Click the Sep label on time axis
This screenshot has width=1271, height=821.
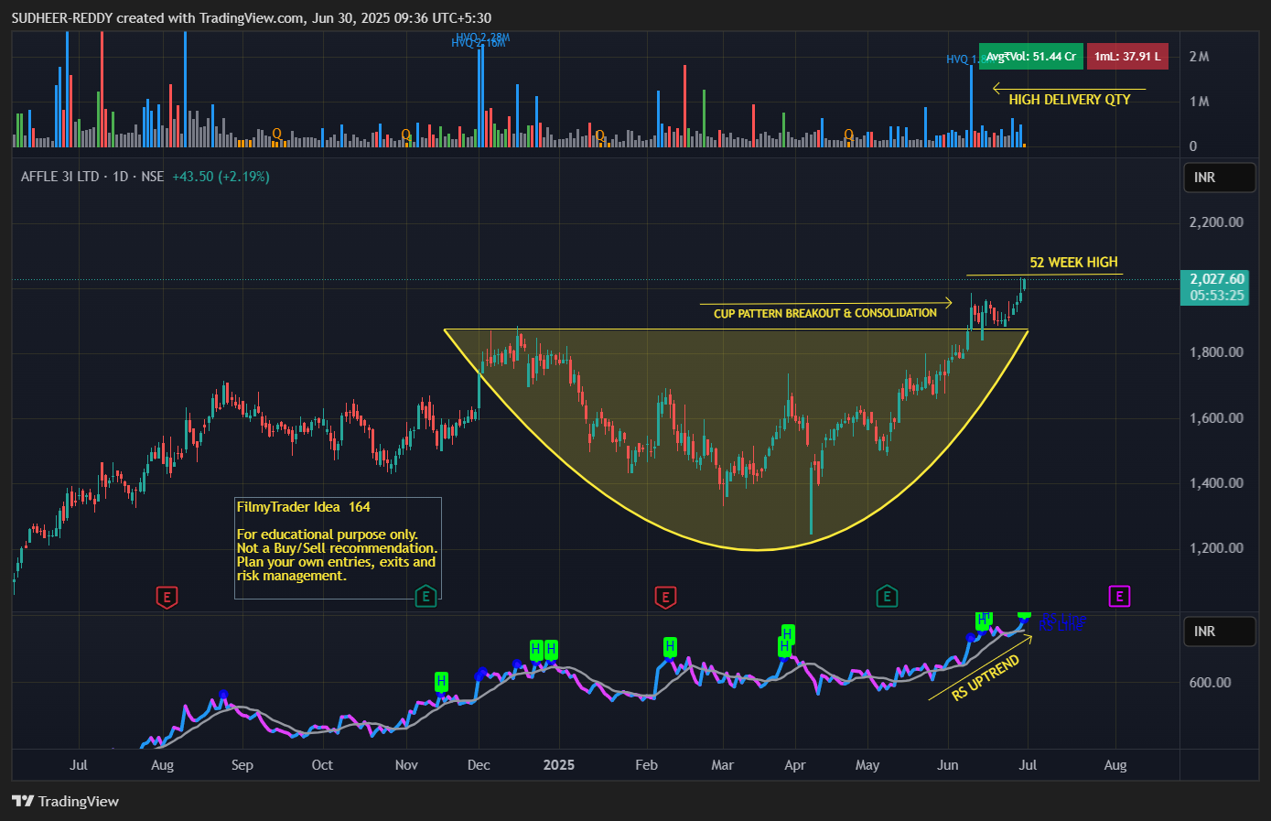242,765
